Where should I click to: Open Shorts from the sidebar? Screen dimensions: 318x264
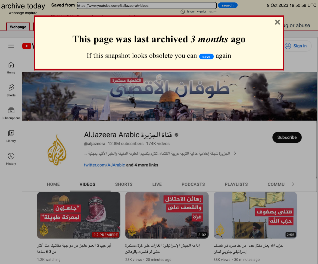coord(11,90)
